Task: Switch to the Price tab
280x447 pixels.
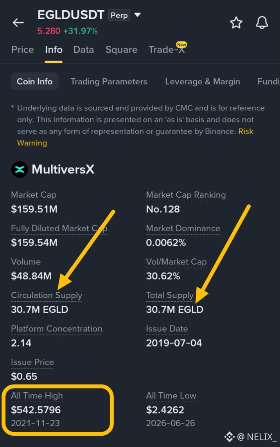Action: click(23, 50)
